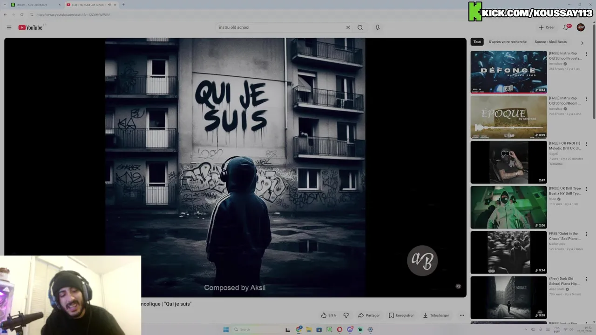596x335 pixels.
Task: Select the Tout filter chip
Action: 477,42
